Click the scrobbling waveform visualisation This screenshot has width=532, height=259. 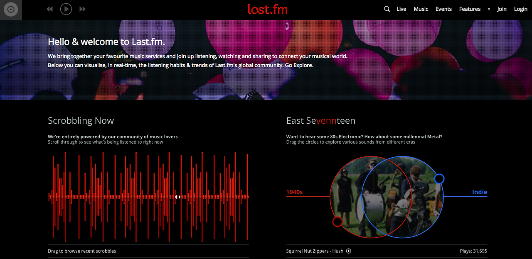148,197
